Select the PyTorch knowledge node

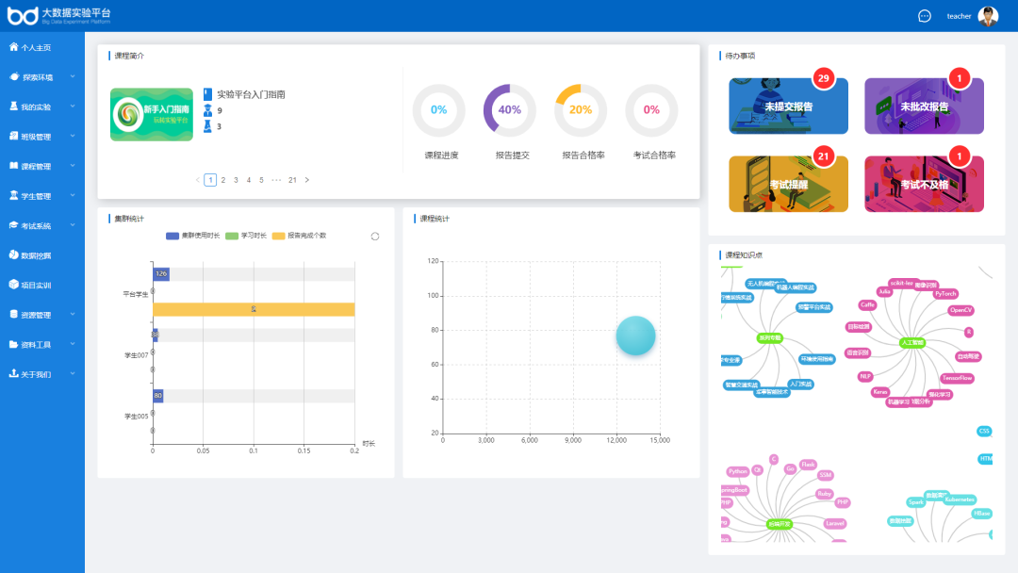coord(945,294)
